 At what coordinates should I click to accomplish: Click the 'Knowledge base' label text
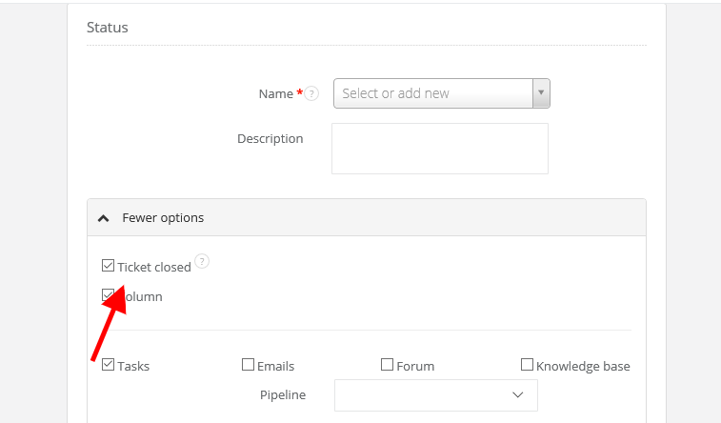583,366
